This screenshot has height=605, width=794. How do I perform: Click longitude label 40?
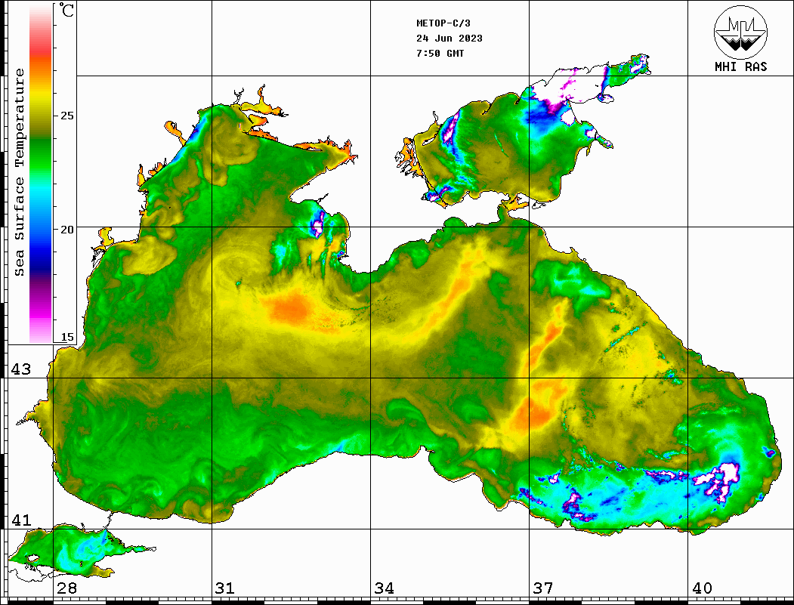702,588
